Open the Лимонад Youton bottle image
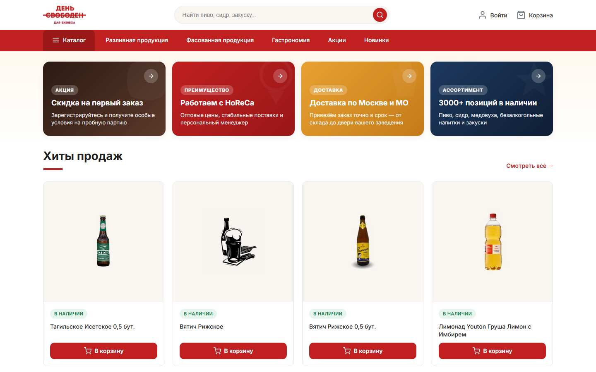 click(493, 242)
